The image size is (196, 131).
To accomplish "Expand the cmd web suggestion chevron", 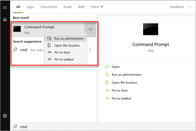I will (90, 50).
